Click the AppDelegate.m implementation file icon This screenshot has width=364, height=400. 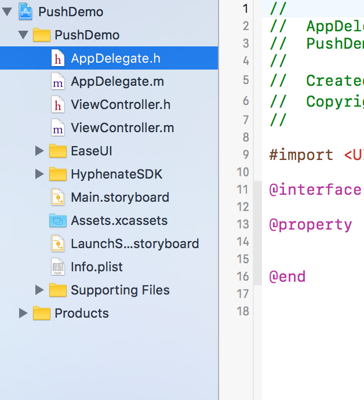coord(57,81)
